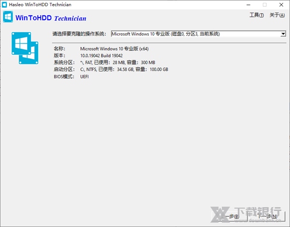This screenshot has width=290, height=227.
Task: Open the 工具(T) menu
Action: coord(257,15)
